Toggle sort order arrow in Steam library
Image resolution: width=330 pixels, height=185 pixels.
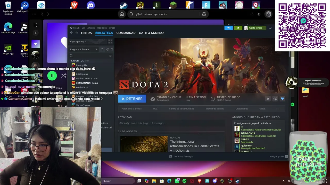pos(102,49)
